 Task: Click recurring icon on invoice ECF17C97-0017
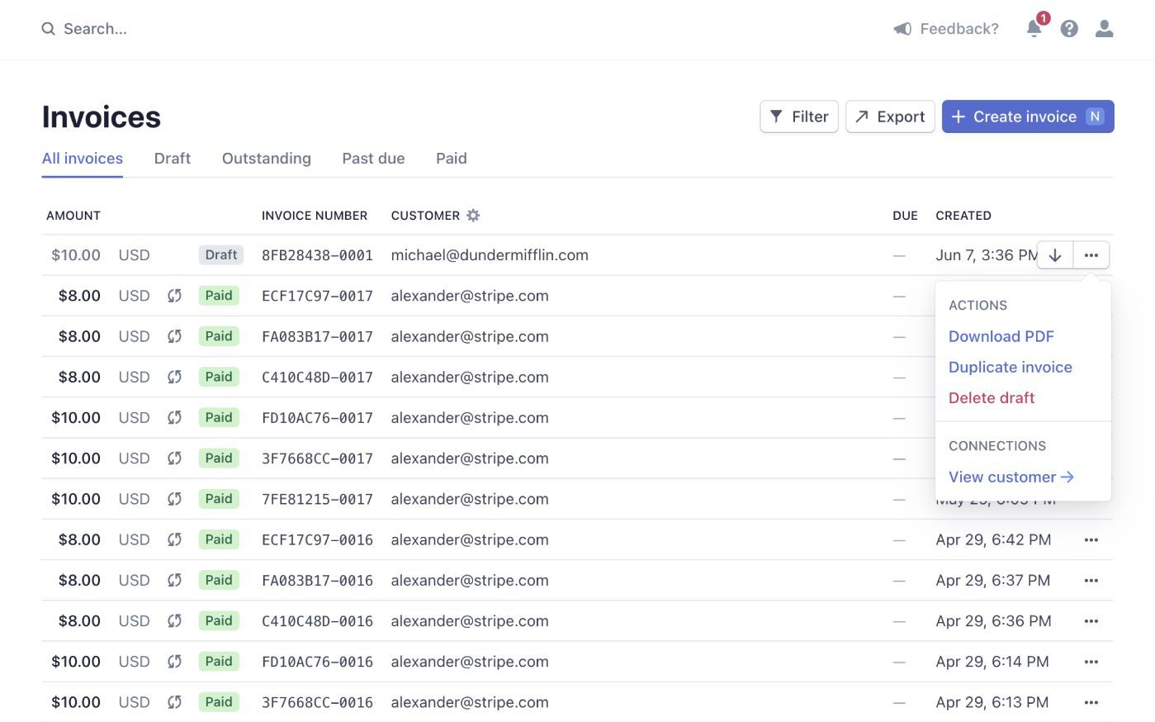(x=174, y=296)
